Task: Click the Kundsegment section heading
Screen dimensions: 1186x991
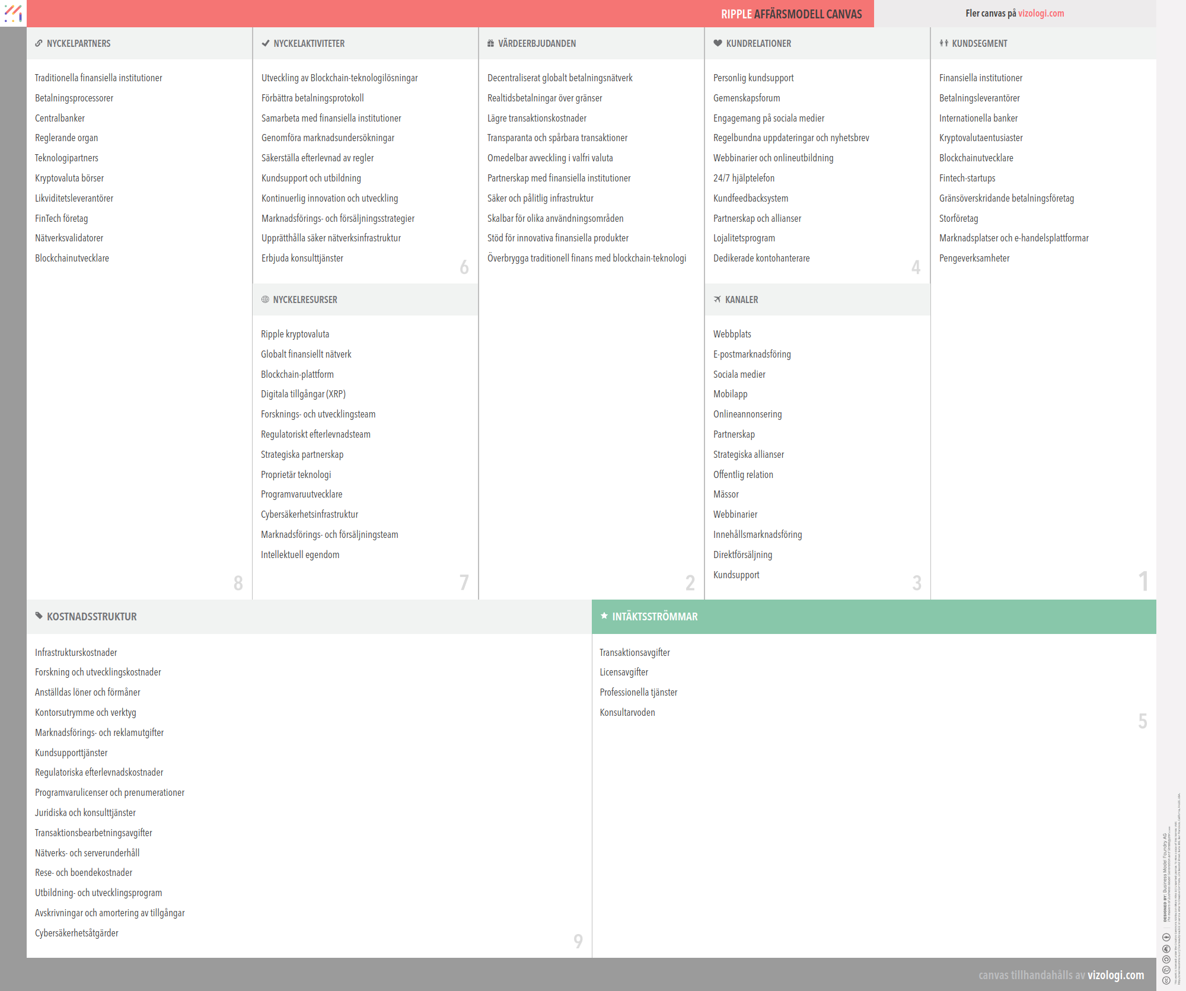Action: tap(979, 43)
